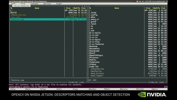
Task: Sort right panel by Name column header
Action: pyautogui.click(x=117, y=8)
